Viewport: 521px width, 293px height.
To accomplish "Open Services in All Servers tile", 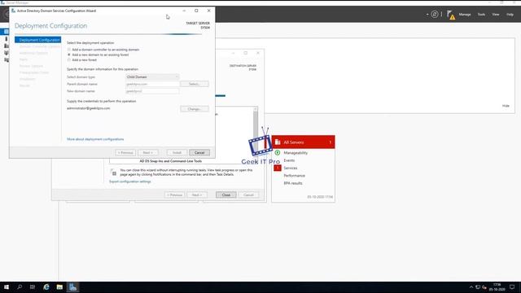I will tap(291, 168).
